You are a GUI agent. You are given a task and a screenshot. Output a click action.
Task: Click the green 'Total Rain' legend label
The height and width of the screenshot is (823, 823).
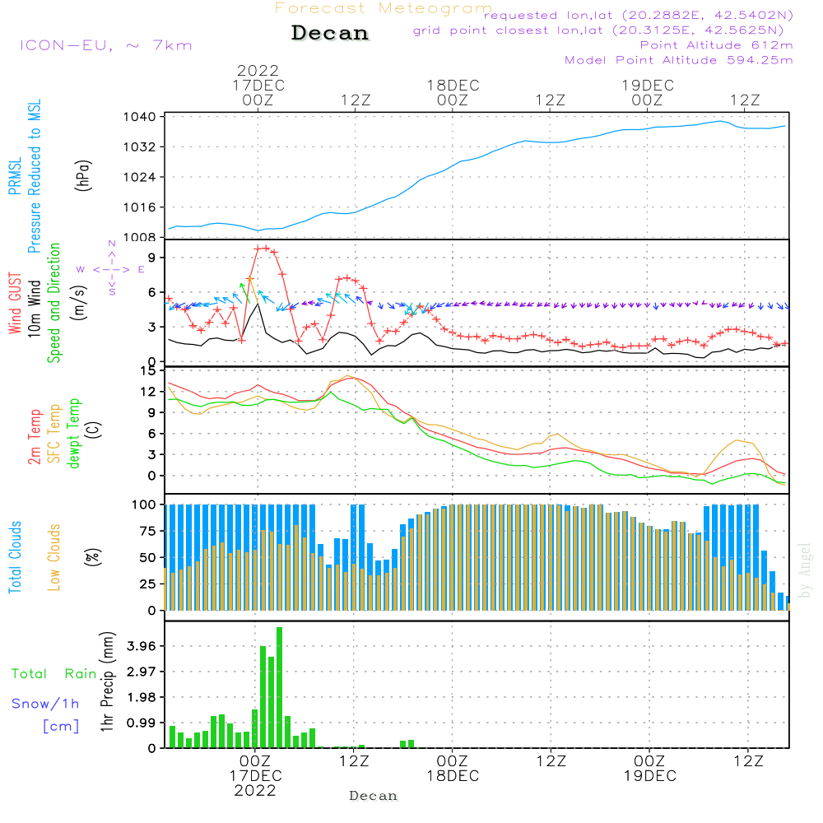pyautogui.click(x=54, y=674)
